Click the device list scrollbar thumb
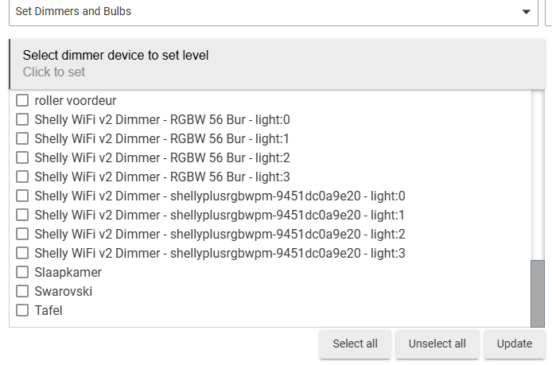 [x=538, y=293]
